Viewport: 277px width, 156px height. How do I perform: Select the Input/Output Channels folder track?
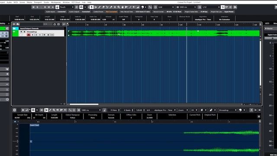38,28
